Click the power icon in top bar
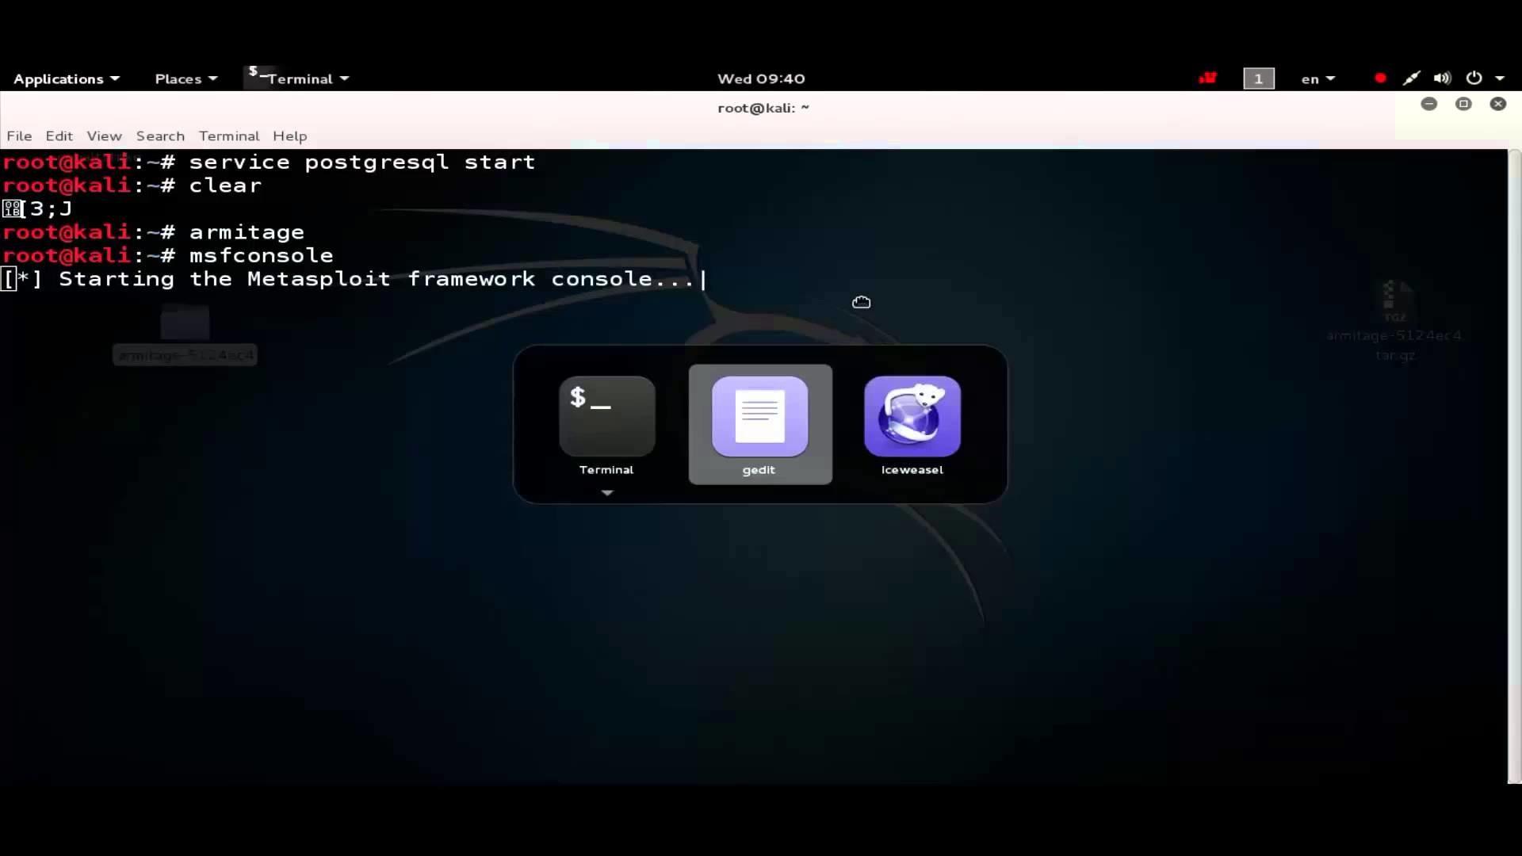 [x=1474, y=78]
